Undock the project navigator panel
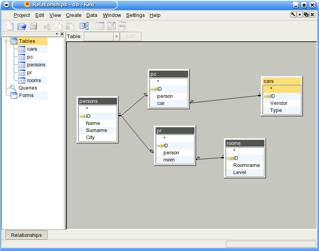Viewport: 319px width, 251px height. coord(57,34)
